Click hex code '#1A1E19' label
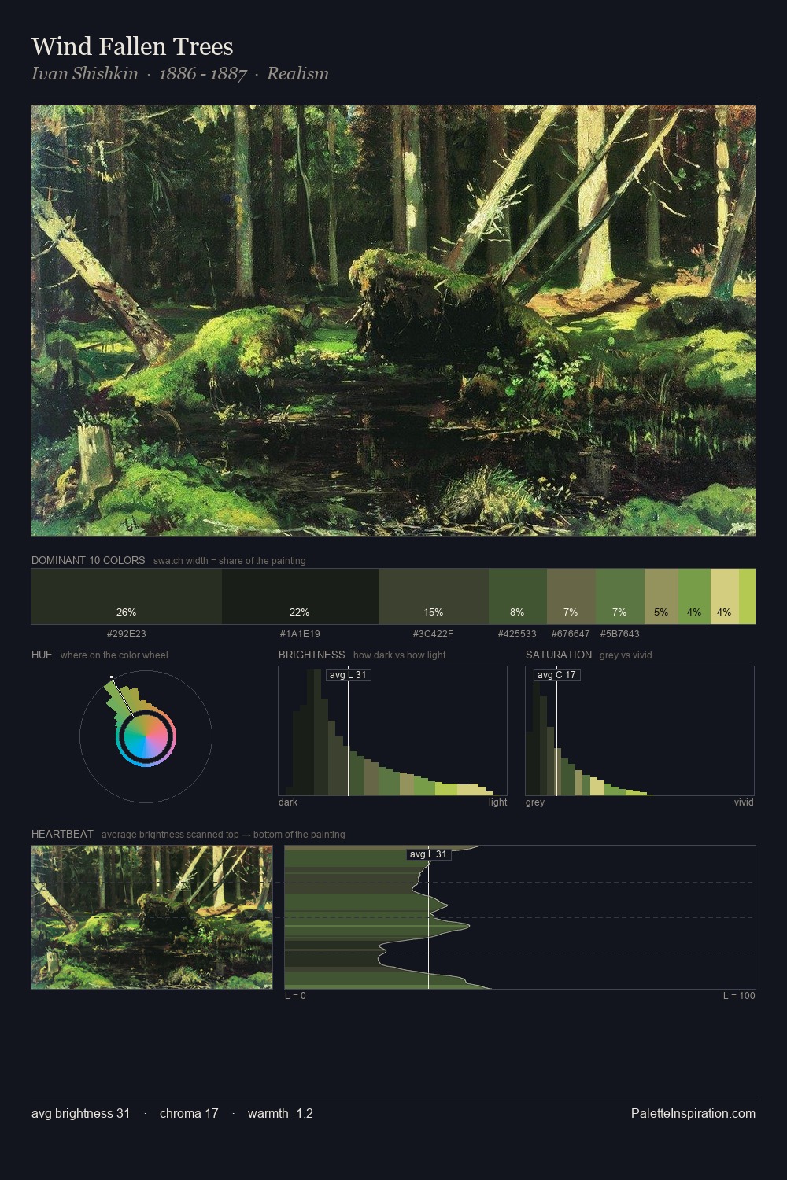 click(300, 633)
